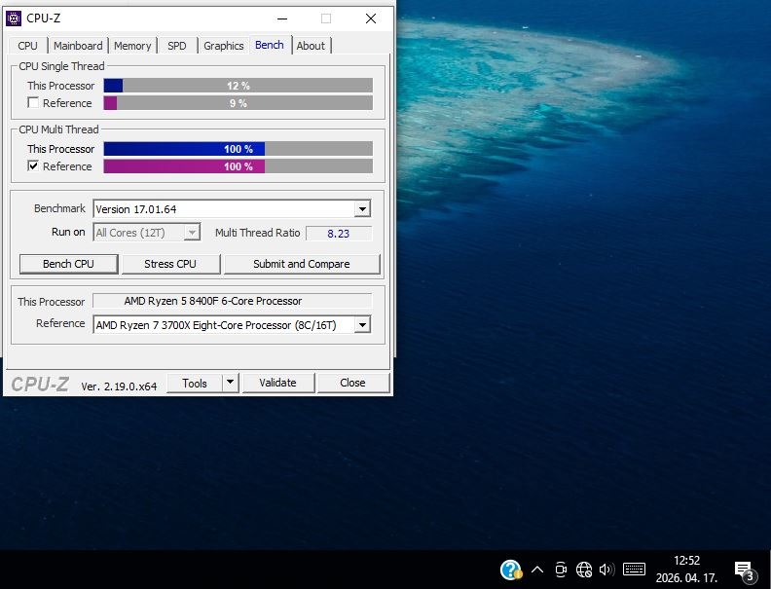This screenshot has width=771, height=589.
Task: Click the Multi Thread Ratio 8.23 field
Action: [339, 233]
